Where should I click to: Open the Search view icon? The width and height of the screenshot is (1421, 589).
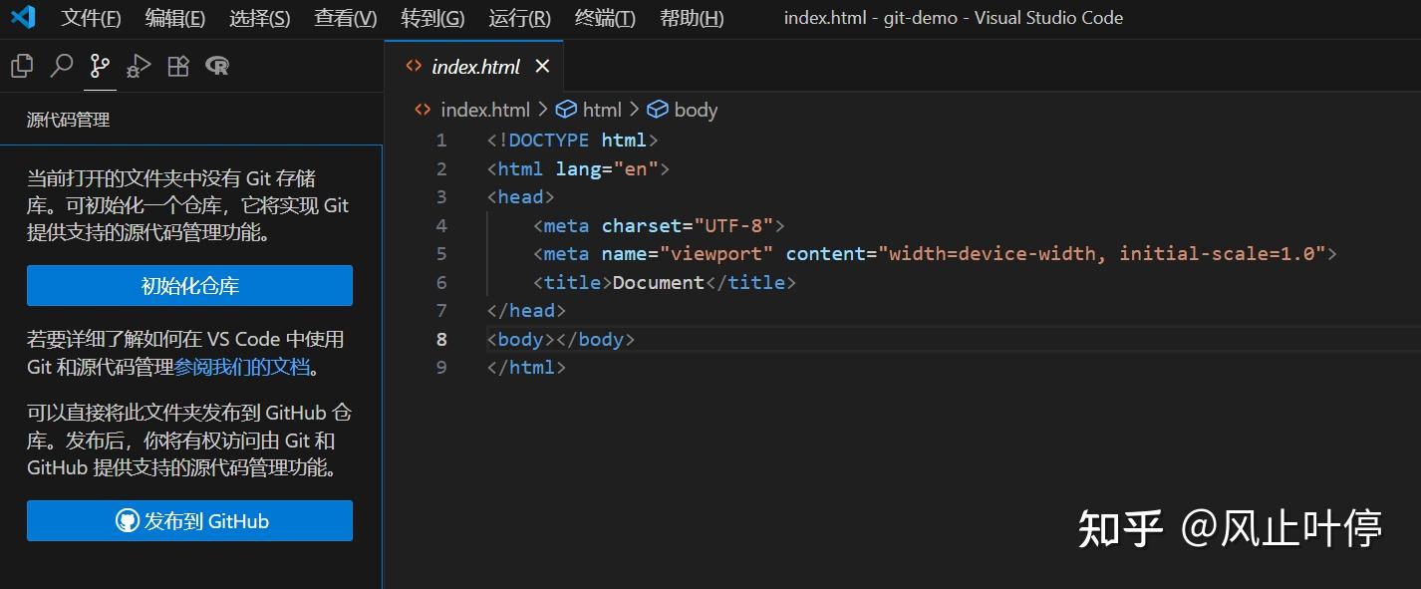[x=61, y=64]
